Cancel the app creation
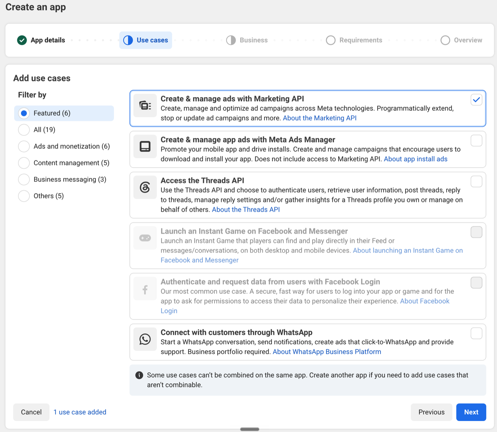Viewport: 497px width, 432px height. pyautogui.click(x=31, y=412)
